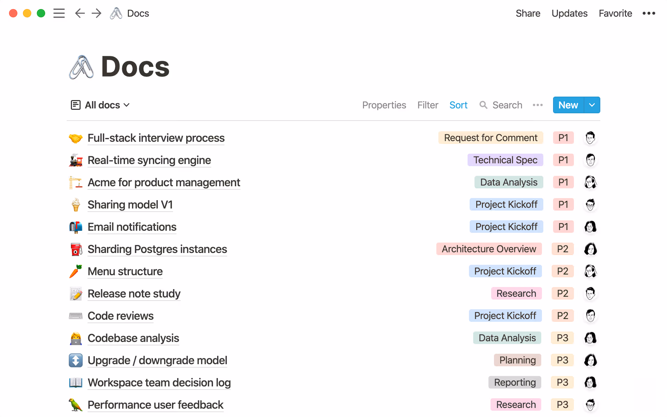Click Favorite in the top bar
Screen dimensions: 667x417
(x=615, y=13)
